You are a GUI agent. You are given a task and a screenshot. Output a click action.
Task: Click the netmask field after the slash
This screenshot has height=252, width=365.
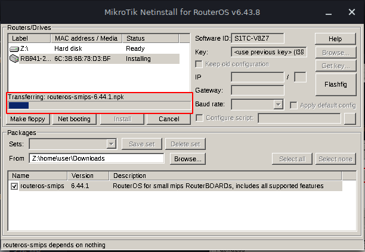tap(300, 77)
